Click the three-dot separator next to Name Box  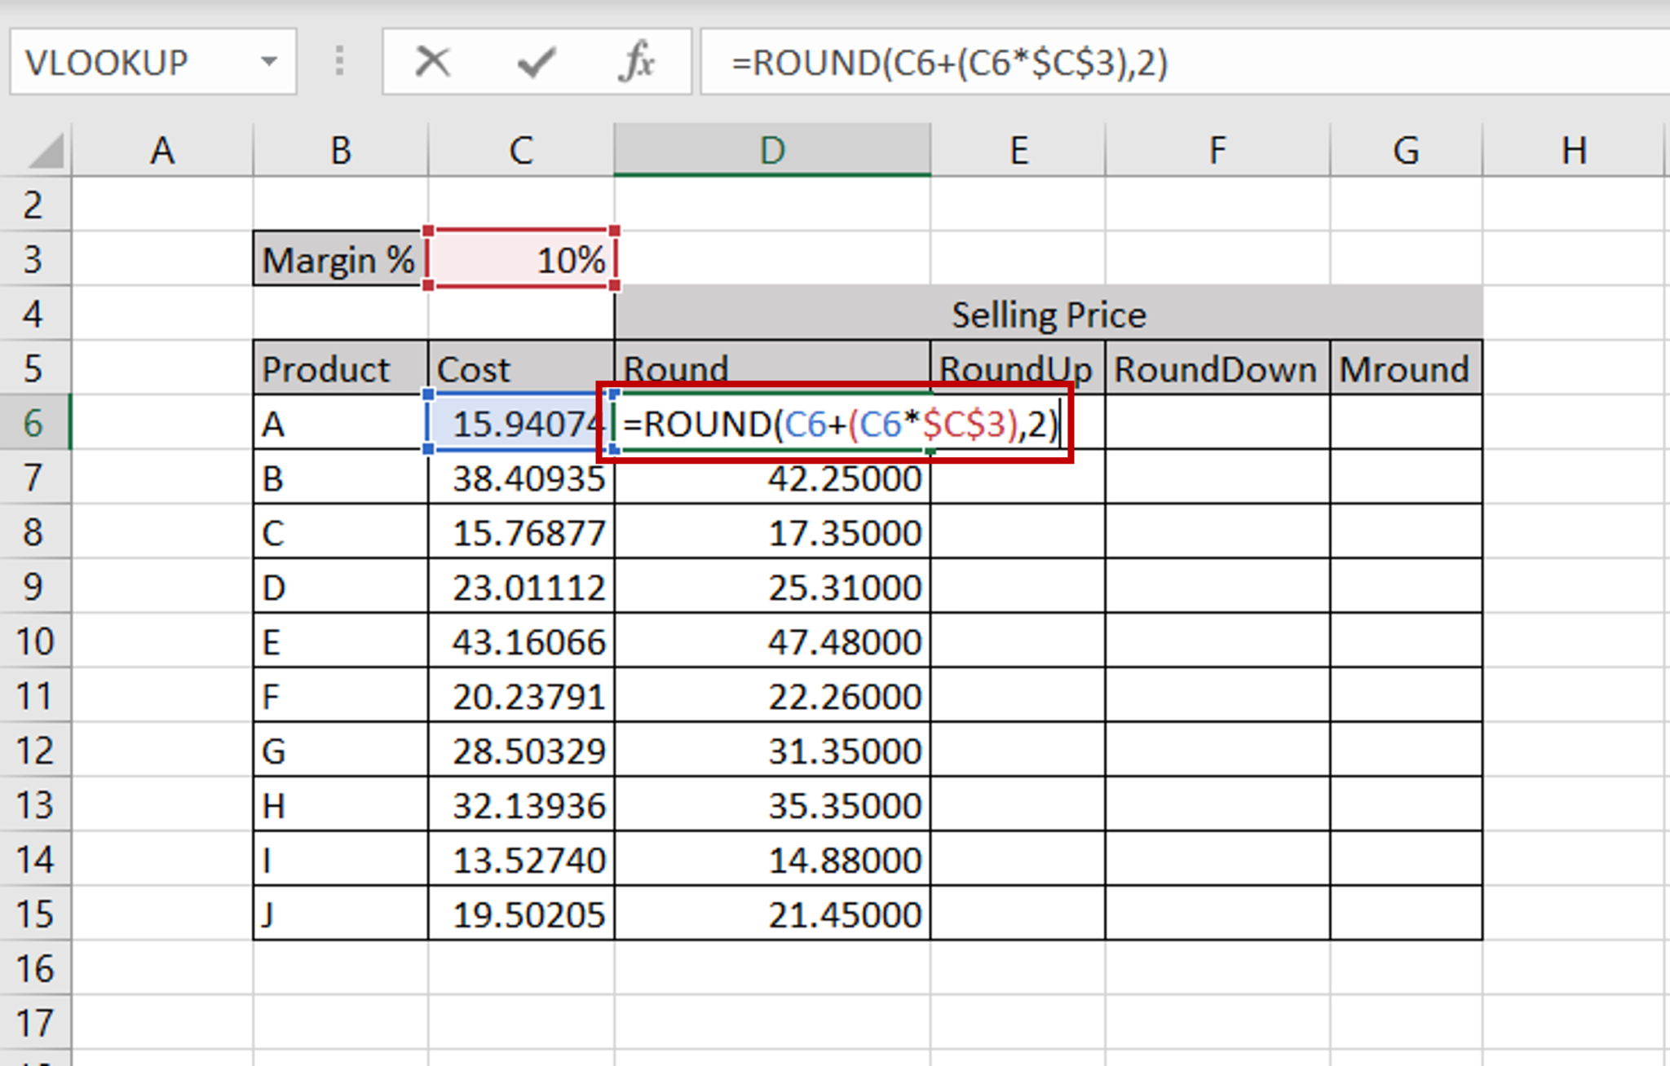click(x=339, y=61)
